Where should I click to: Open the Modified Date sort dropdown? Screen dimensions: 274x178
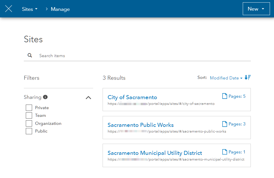tap(226, 78)
